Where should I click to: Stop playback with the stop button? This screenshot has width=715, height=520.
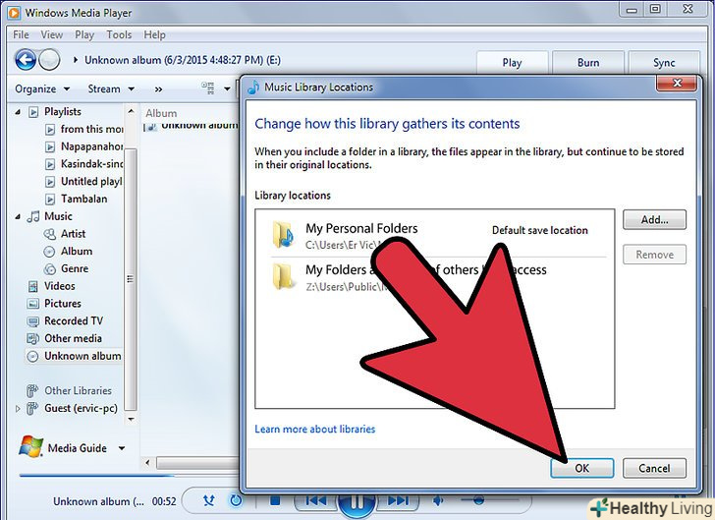coord(275,500)
